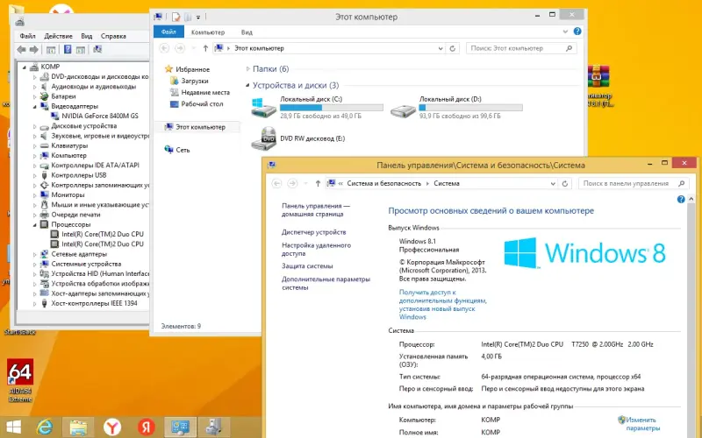Click Up arrow in Этот компьютер window
Screen dimensions: 702x438
point(205,48)
